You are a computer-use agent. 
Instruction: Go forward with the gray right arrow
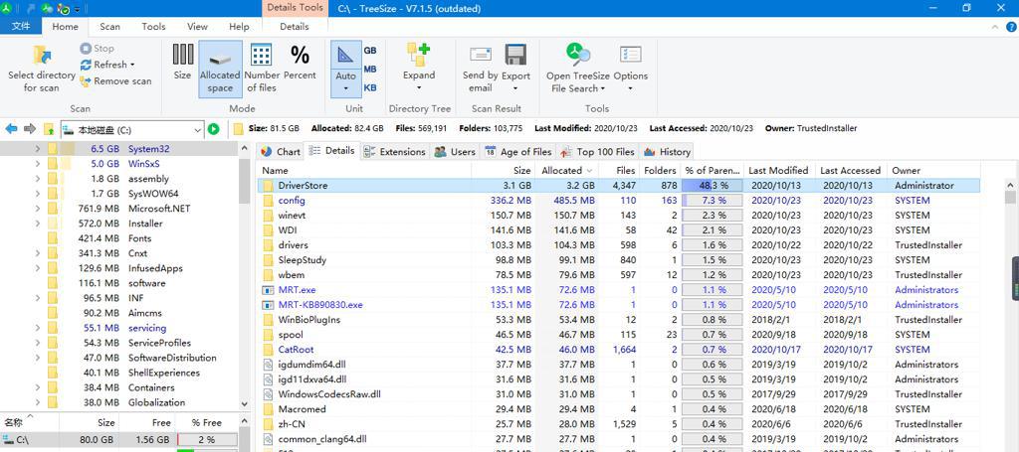click(x=30, y=129)
